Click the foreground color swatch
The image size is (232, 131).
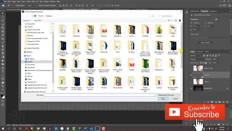coord(2,96)
